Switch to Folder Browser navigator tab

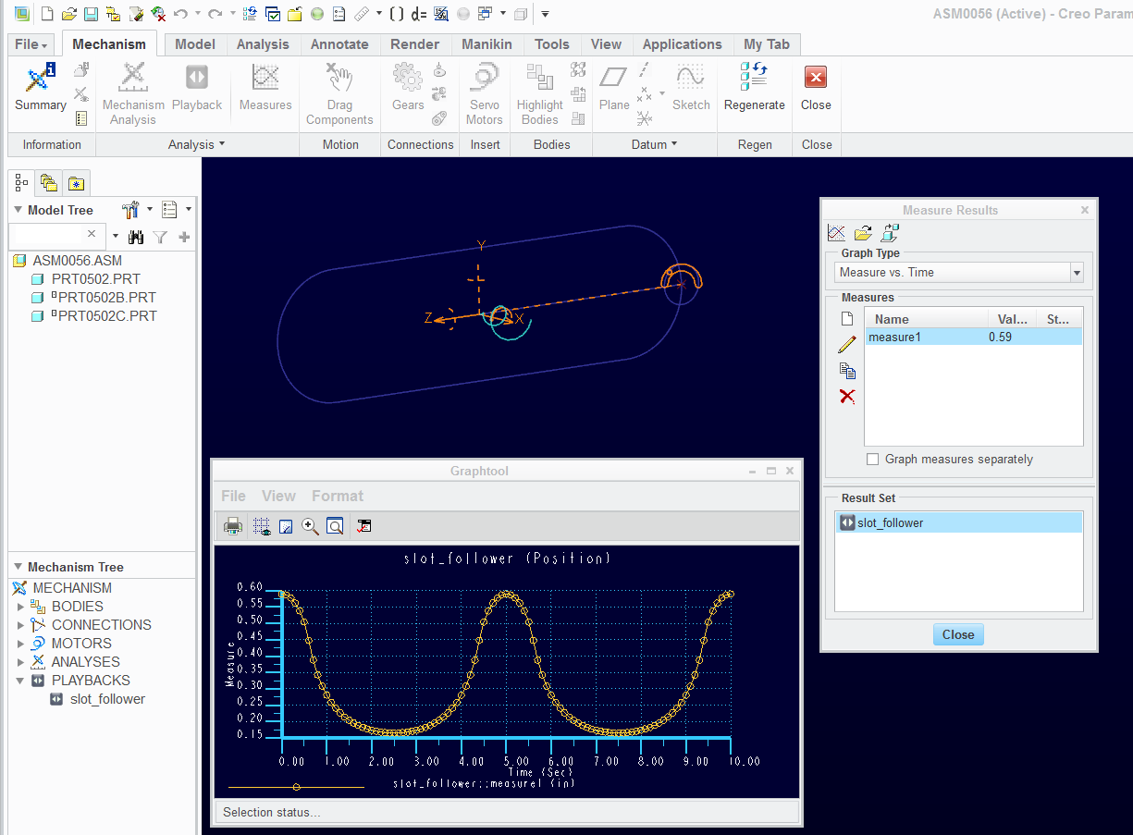pos(49,183)
